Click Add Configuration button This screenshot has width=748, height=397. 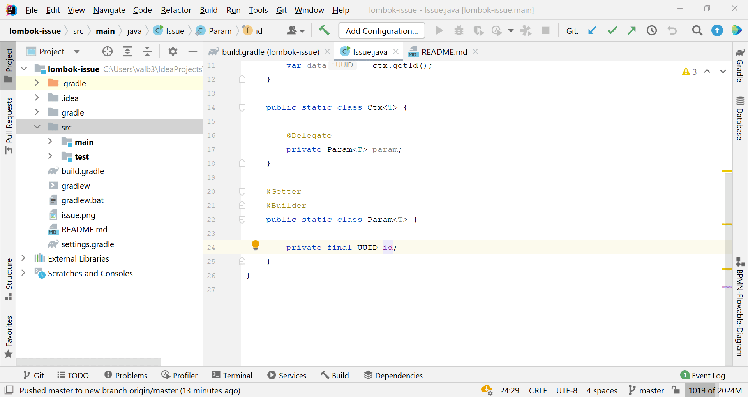[x=381, y=30]
